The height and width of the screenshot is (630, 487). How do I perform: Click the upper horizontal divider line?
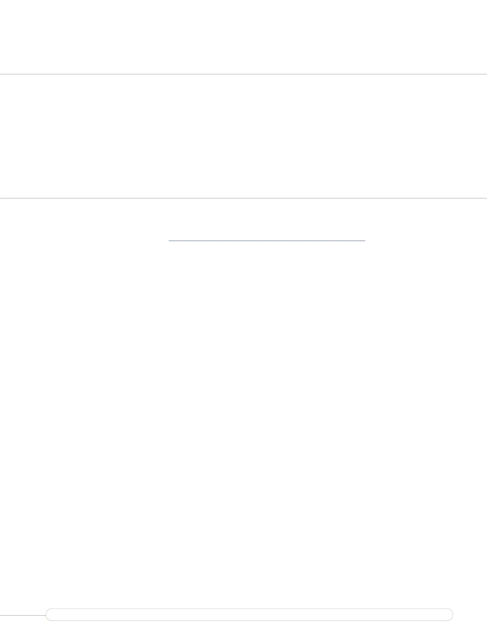(243, 74)
